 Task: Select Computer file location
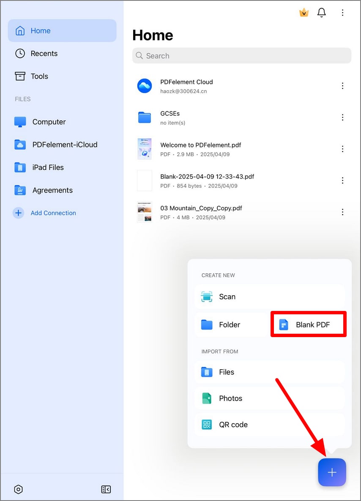tap(62, 122)
